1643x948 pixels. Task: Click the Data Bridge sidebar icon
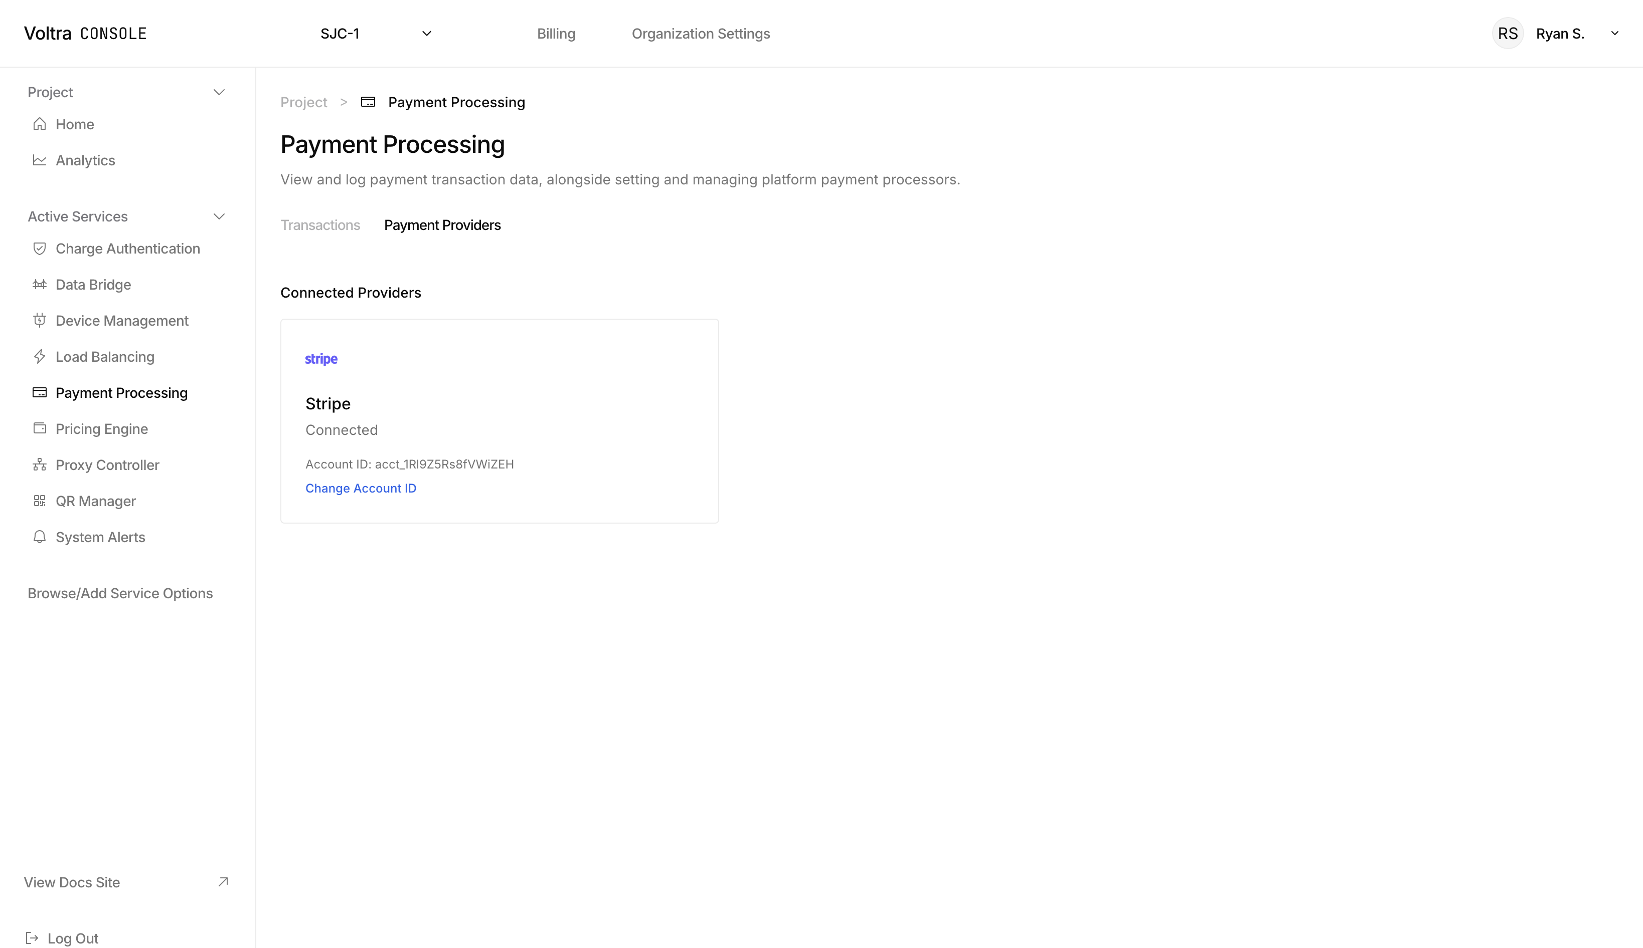(x=39, y=284)
